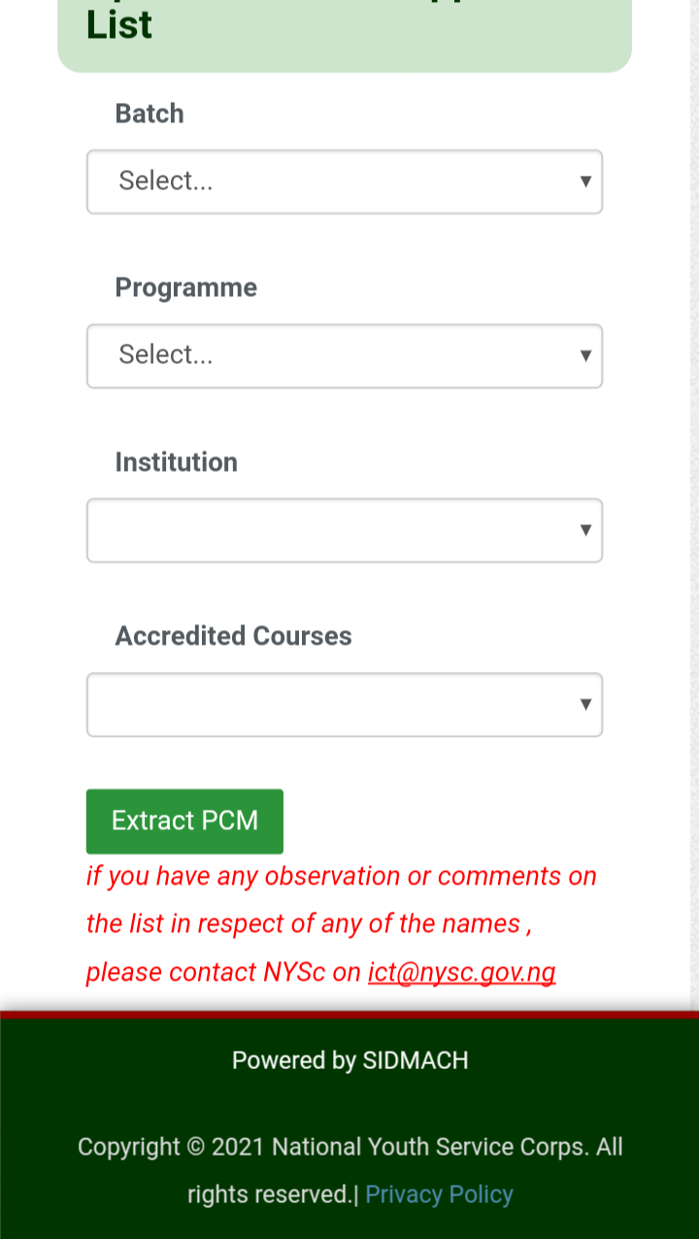Click the Programme dropdown arrow icon
This screenshot has width=699, height=1239.
[x=585, y=355]
